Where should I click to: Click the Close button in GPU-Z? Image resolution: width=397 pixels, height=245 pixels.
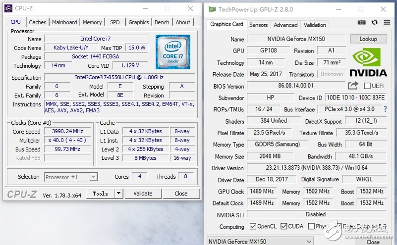(x=373, y=242)
